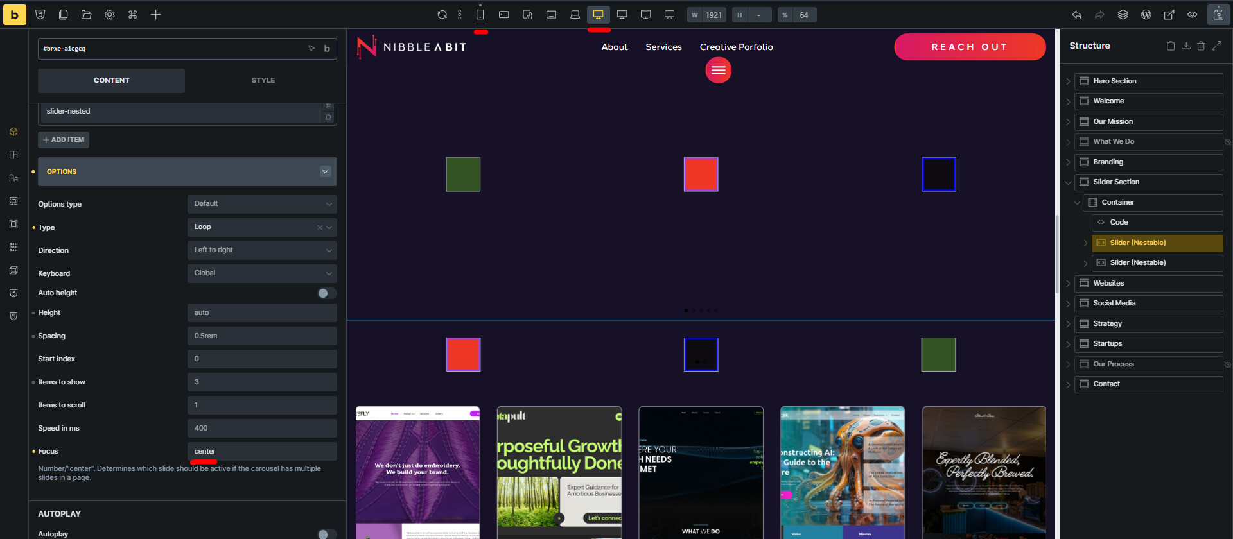Toggle the Auto height switch
The width and height of the screenshot is (1233, 539).
pos(326,293)
